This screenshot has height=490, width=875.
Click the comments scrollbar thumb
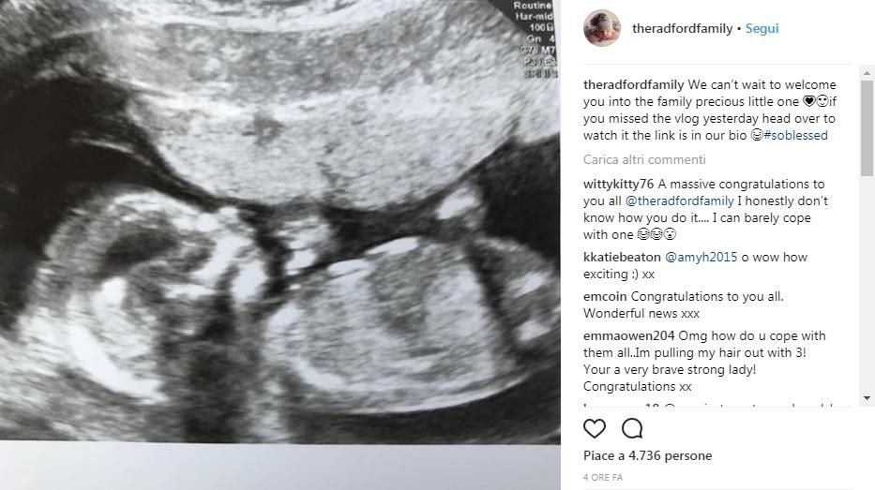867,128
